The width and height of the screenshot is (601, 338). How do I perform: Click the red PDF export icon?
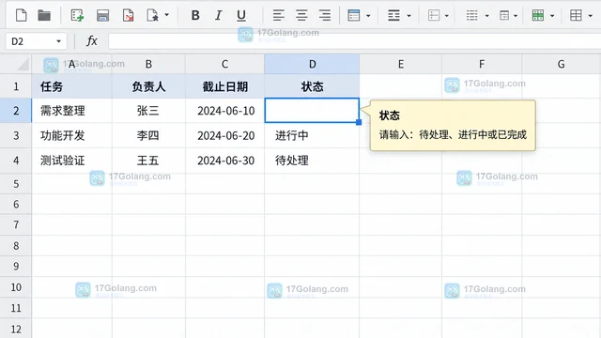(128, 15)
